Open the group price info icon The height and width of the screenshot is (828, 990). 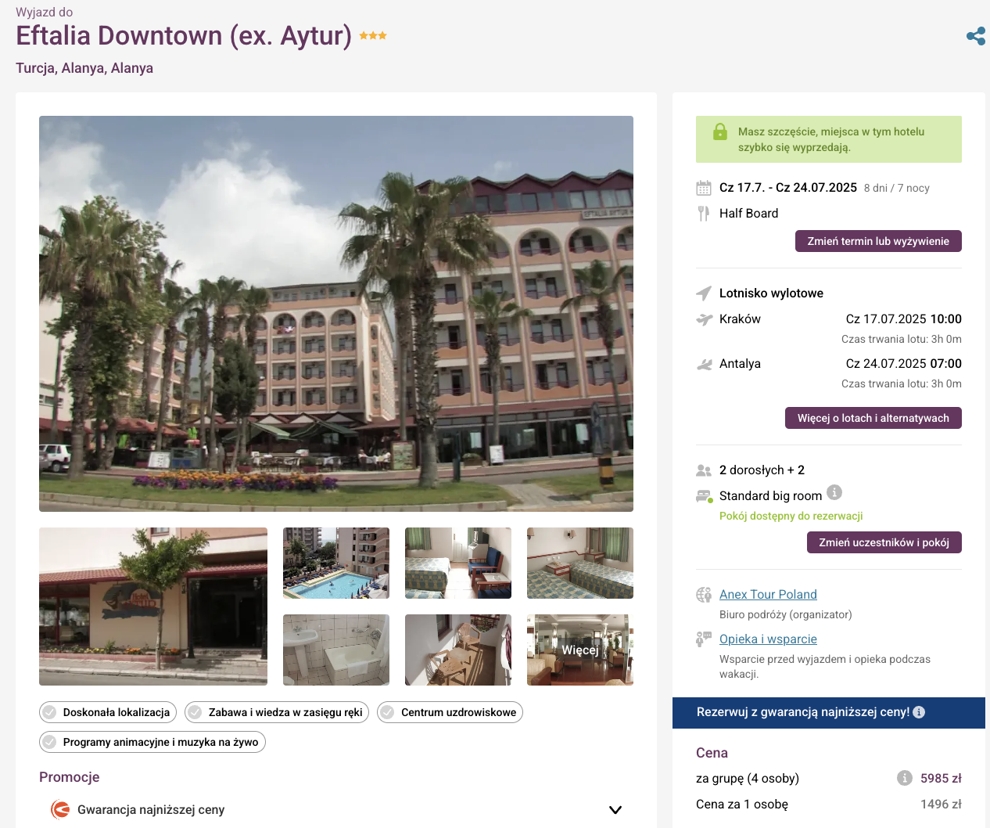(905, 778)
